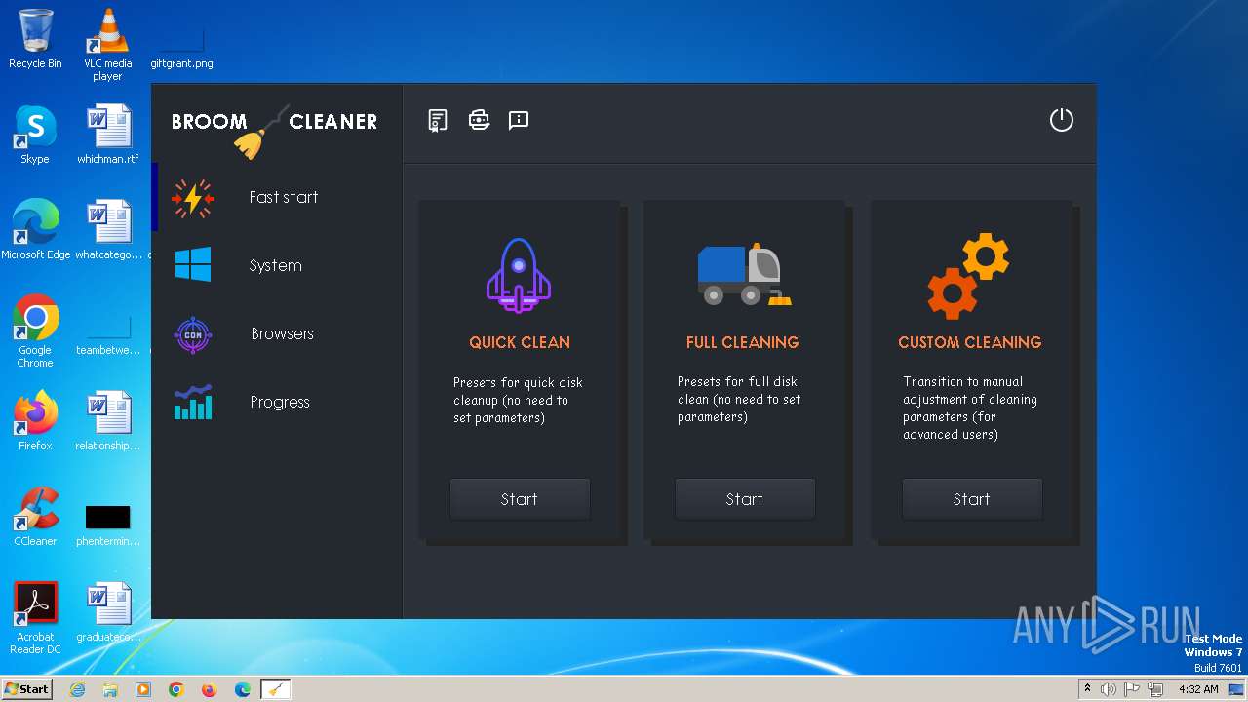
Task: Open the Action Center flag icon
Action: tap(1132, 689)
